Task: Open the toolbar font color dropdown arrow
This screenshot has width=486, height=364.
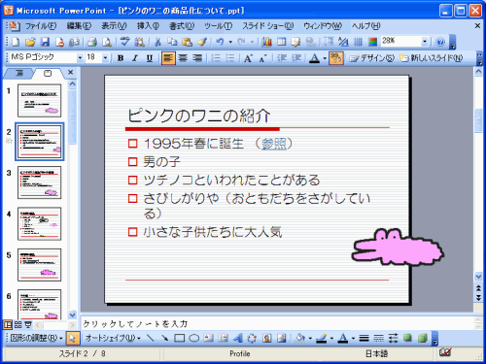Action: pos(325,58)
